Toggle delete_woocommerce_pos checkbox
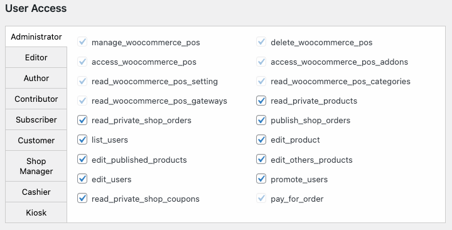 (261, 42)
